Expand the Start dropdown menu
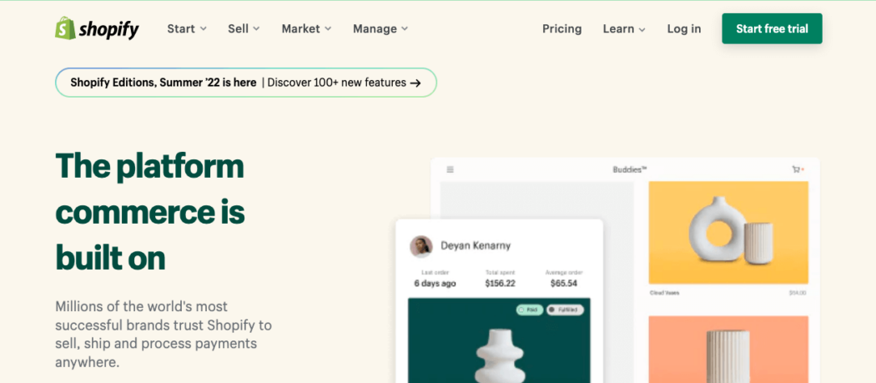Image resolution: width=876 pixels, height=383 pixels. pyautogui.click(x=187, y=28)
